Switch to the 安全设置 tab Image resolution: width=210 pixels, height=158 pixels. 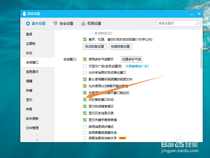click(x=63, y=23)
